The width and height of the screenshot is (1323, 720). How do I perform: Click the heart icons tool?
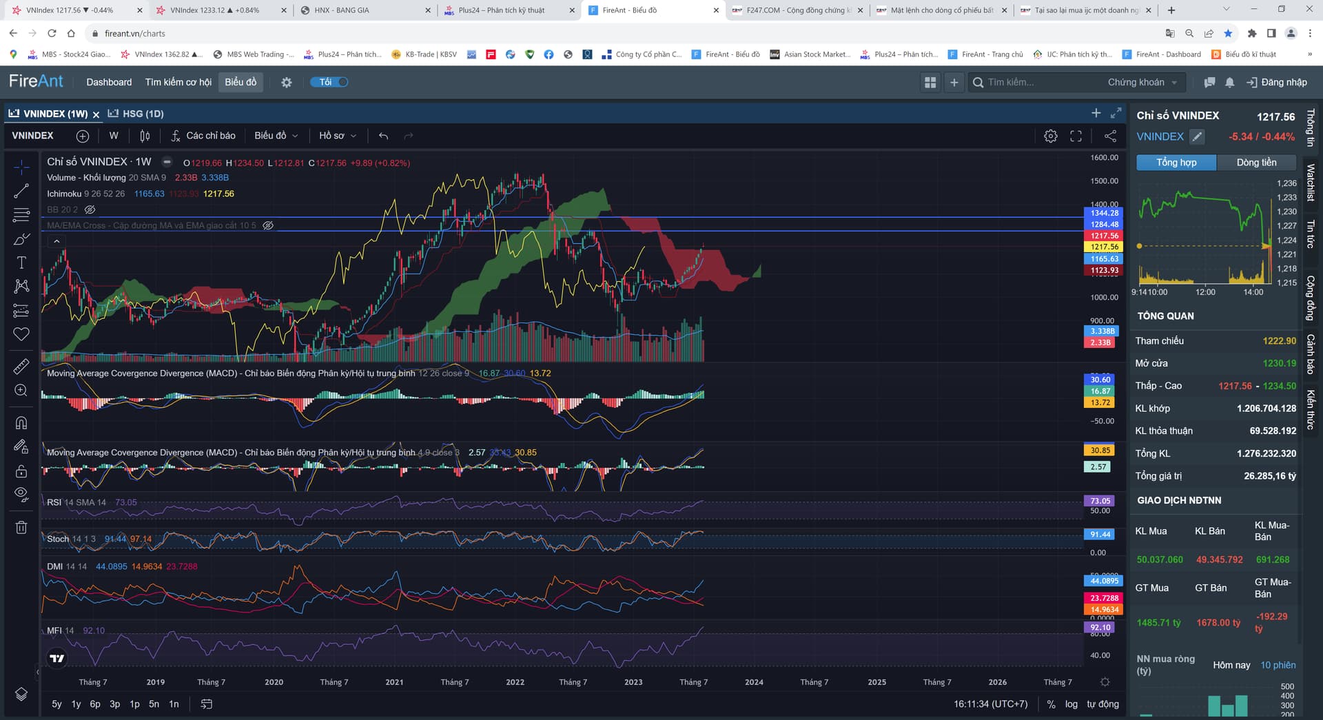[x=21, y=334]
